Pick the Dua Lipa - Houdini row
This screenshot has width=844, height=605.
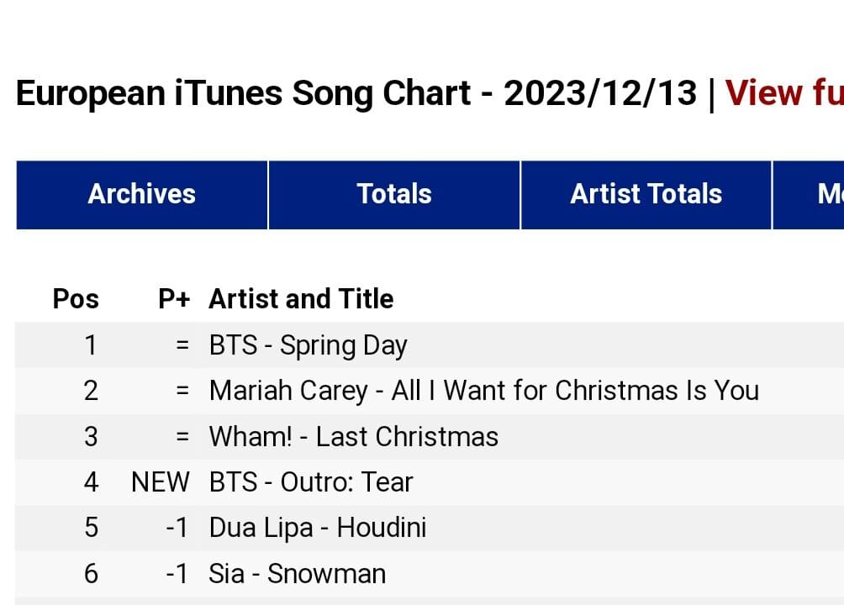(x=317, y=528)
